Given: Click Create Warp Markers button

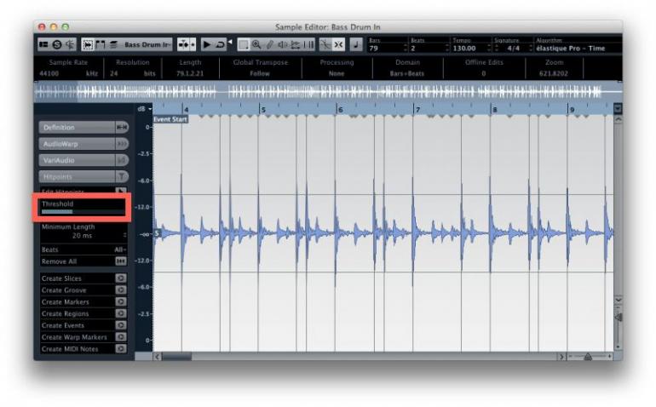Looking at the screenshot, I should (x=121, y=336).
